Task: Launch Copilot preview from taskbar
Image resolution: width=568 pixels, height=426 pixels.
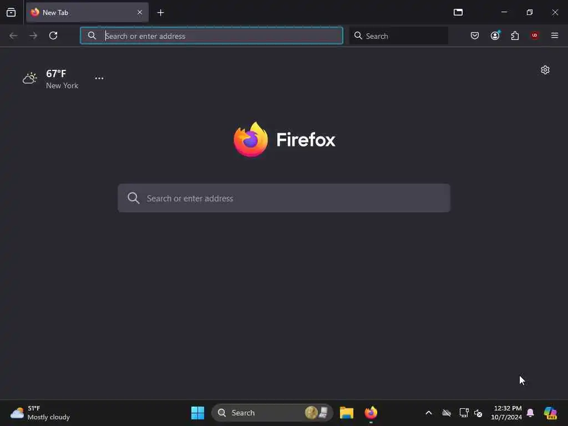Action: (550, 413)
